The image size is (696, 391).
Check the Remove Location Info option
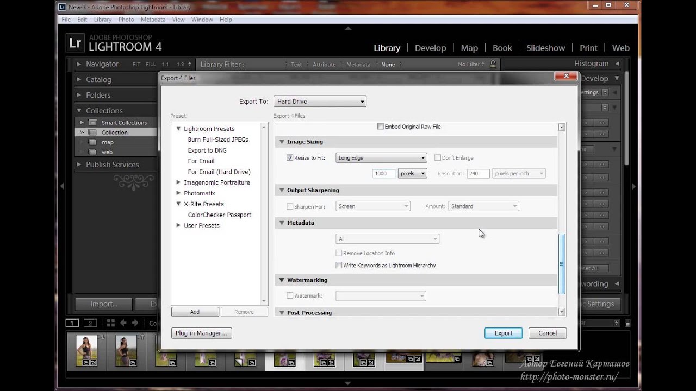339,253
